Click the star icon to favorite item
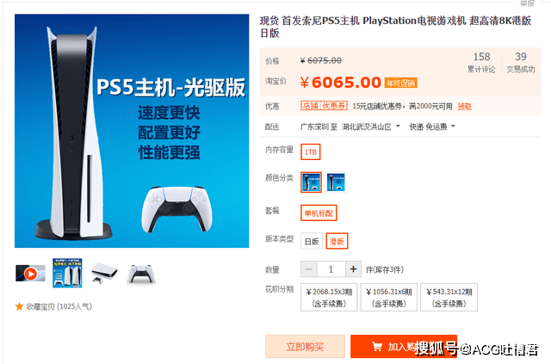Screen dimensions: 551x364 point(19,306)
